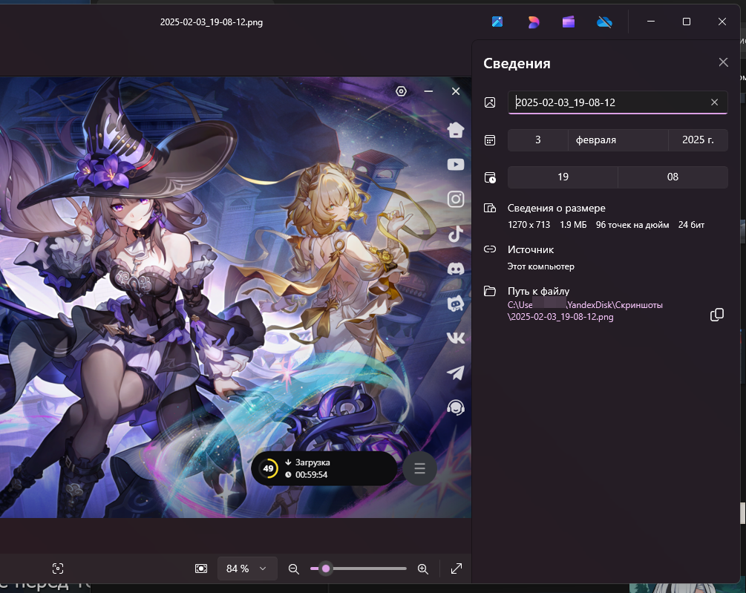
Task: Open launcher settings hexagon icon in image
Action: click(401, 91)
